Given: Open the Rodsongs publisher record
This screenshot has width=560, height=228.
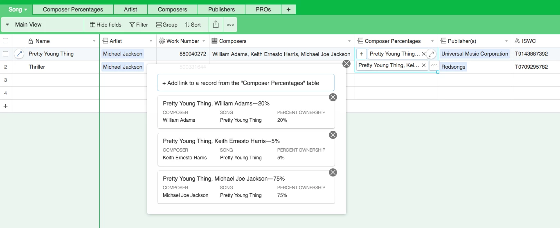Looking at the screenshot, I should 453,67.
